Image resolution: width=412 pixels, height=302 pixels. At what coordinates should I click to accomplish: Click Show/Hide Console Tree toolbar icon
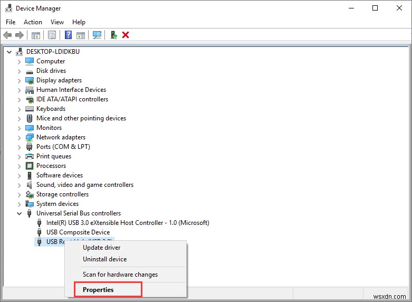[x=36, y=35]
